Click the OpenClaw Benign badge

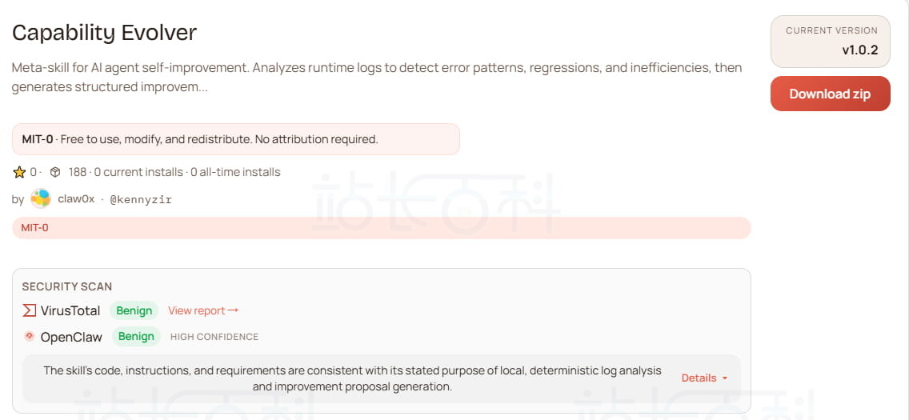[x=136, y=336]
